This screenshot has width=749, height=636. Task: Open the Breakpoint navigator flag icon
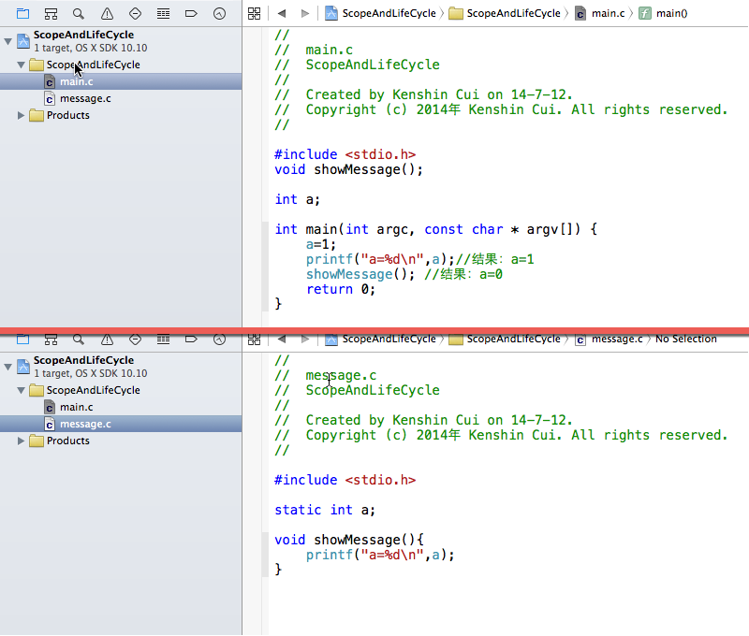191,13
